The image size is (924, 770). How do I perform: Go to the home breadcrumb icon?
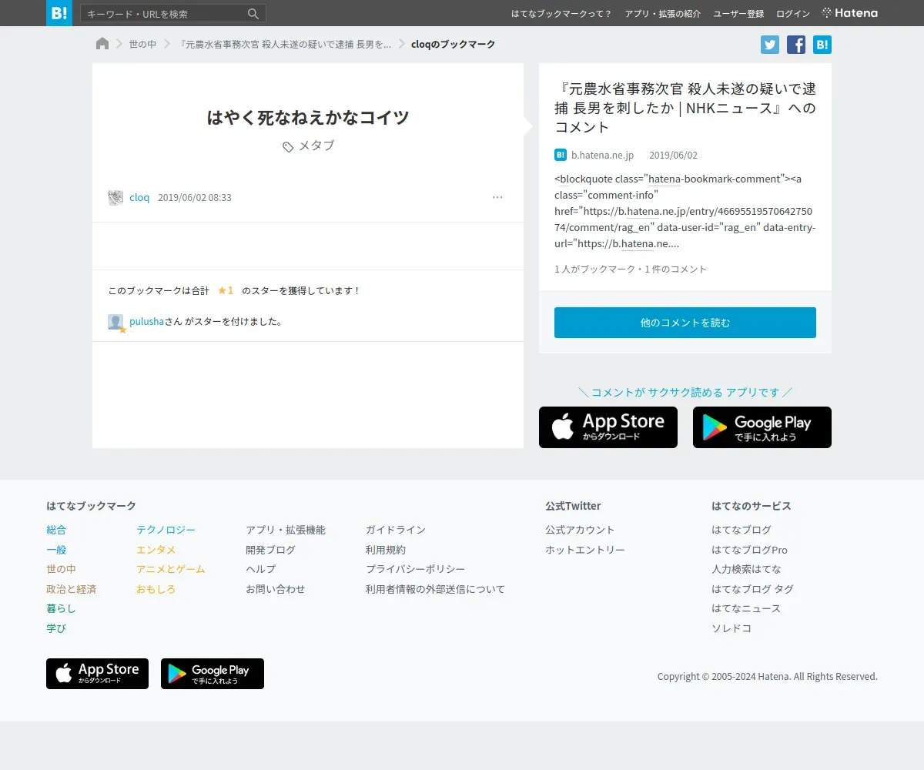coord(102,44)
